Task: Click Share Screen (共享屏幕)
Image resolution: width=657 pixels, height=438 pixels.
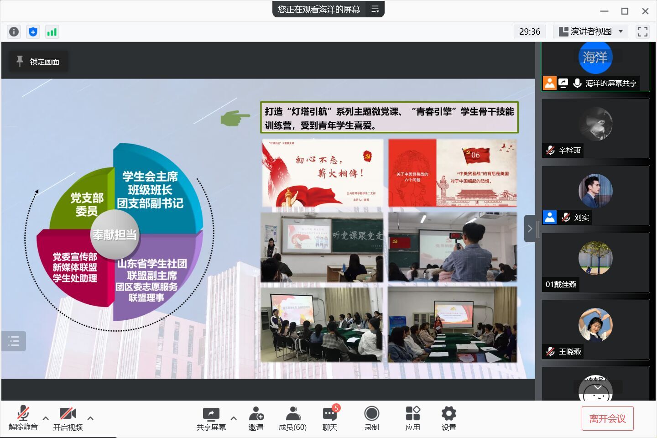Action: coord(211,418)
